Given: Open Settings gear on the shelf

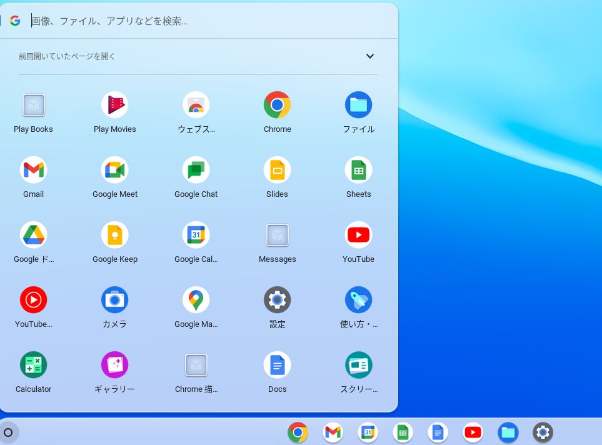Looking at the screenshot, I should tap(543, 432).
